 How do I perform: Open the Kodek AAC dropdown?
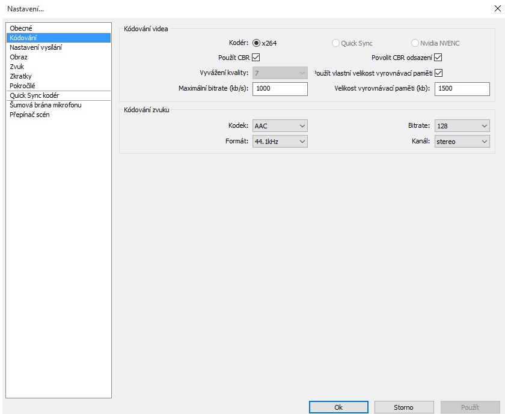tap(280, 126)
